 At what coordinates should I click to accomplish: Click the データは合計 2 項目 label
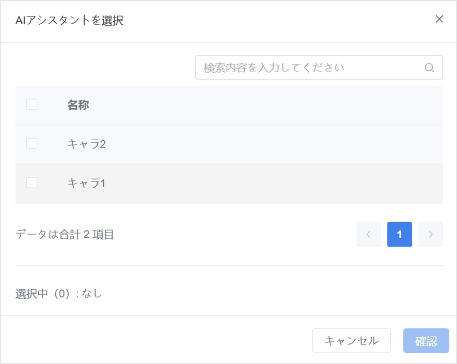click(x=65, y=234)
